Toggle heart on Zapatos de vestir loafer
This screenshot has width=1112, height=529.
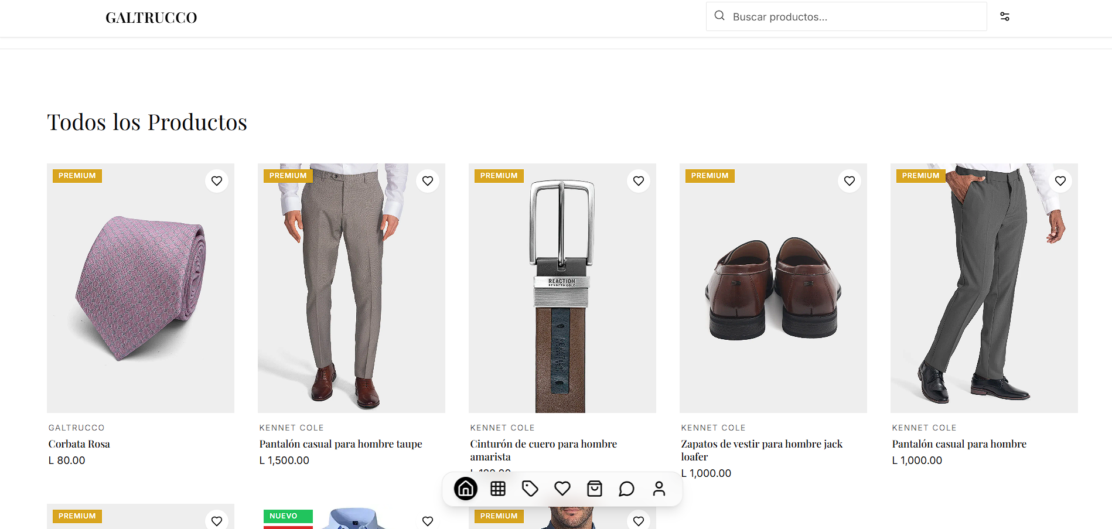(850, 181)
